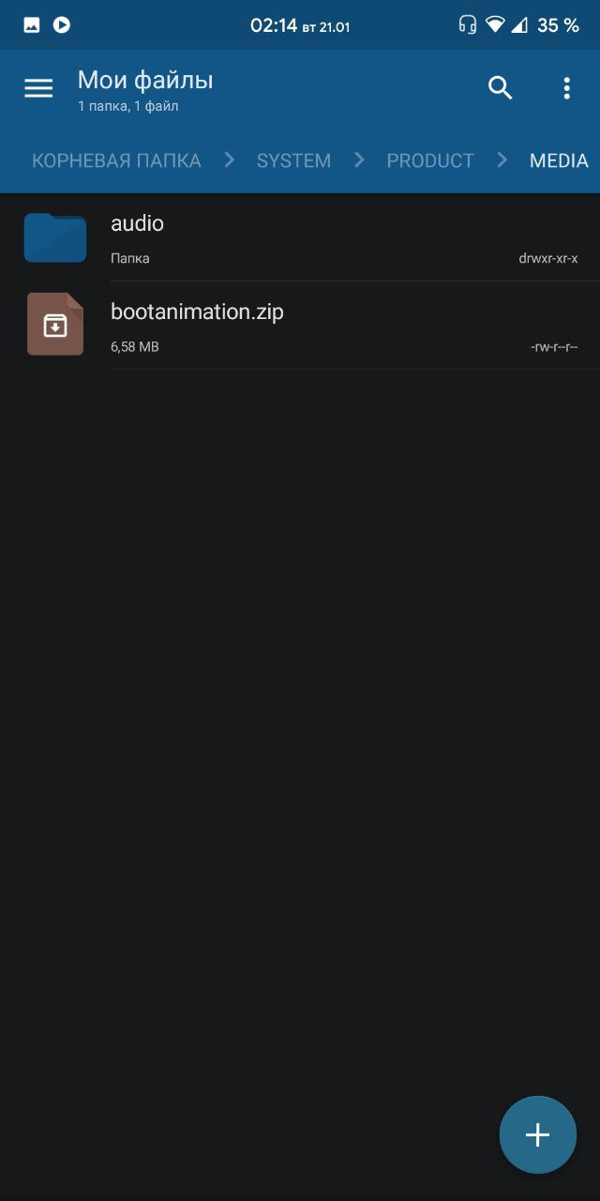Open the three-dot overflow menu
The image size is (600, 1201).
566,88
